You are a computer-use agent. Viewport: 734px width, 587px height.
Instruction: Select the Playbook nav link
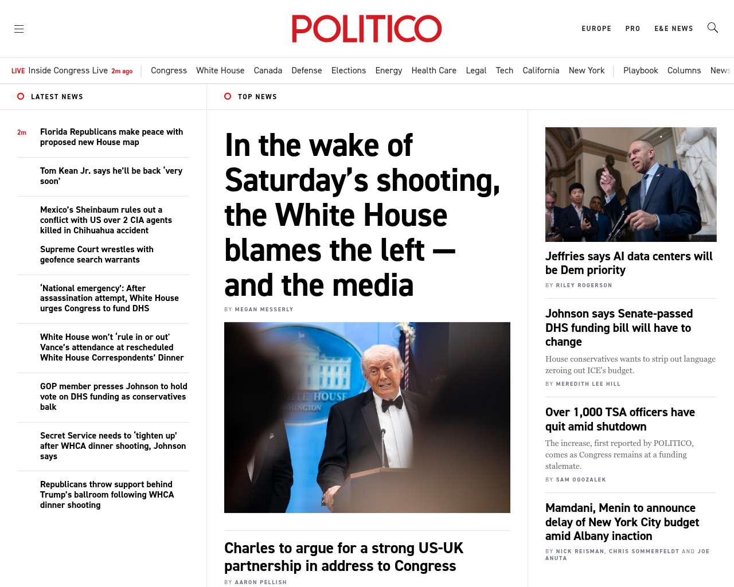tap(640, 71)
